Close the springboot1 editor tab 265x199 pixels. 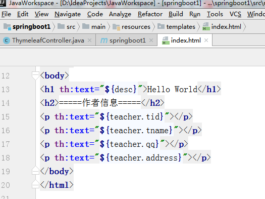[x=151, y=41]
